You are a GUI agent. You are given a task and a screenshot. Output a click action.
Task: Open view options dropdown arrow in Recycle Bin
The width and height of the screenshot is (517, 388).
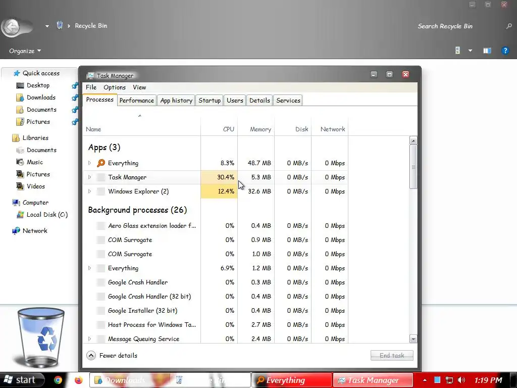[470, 51]
